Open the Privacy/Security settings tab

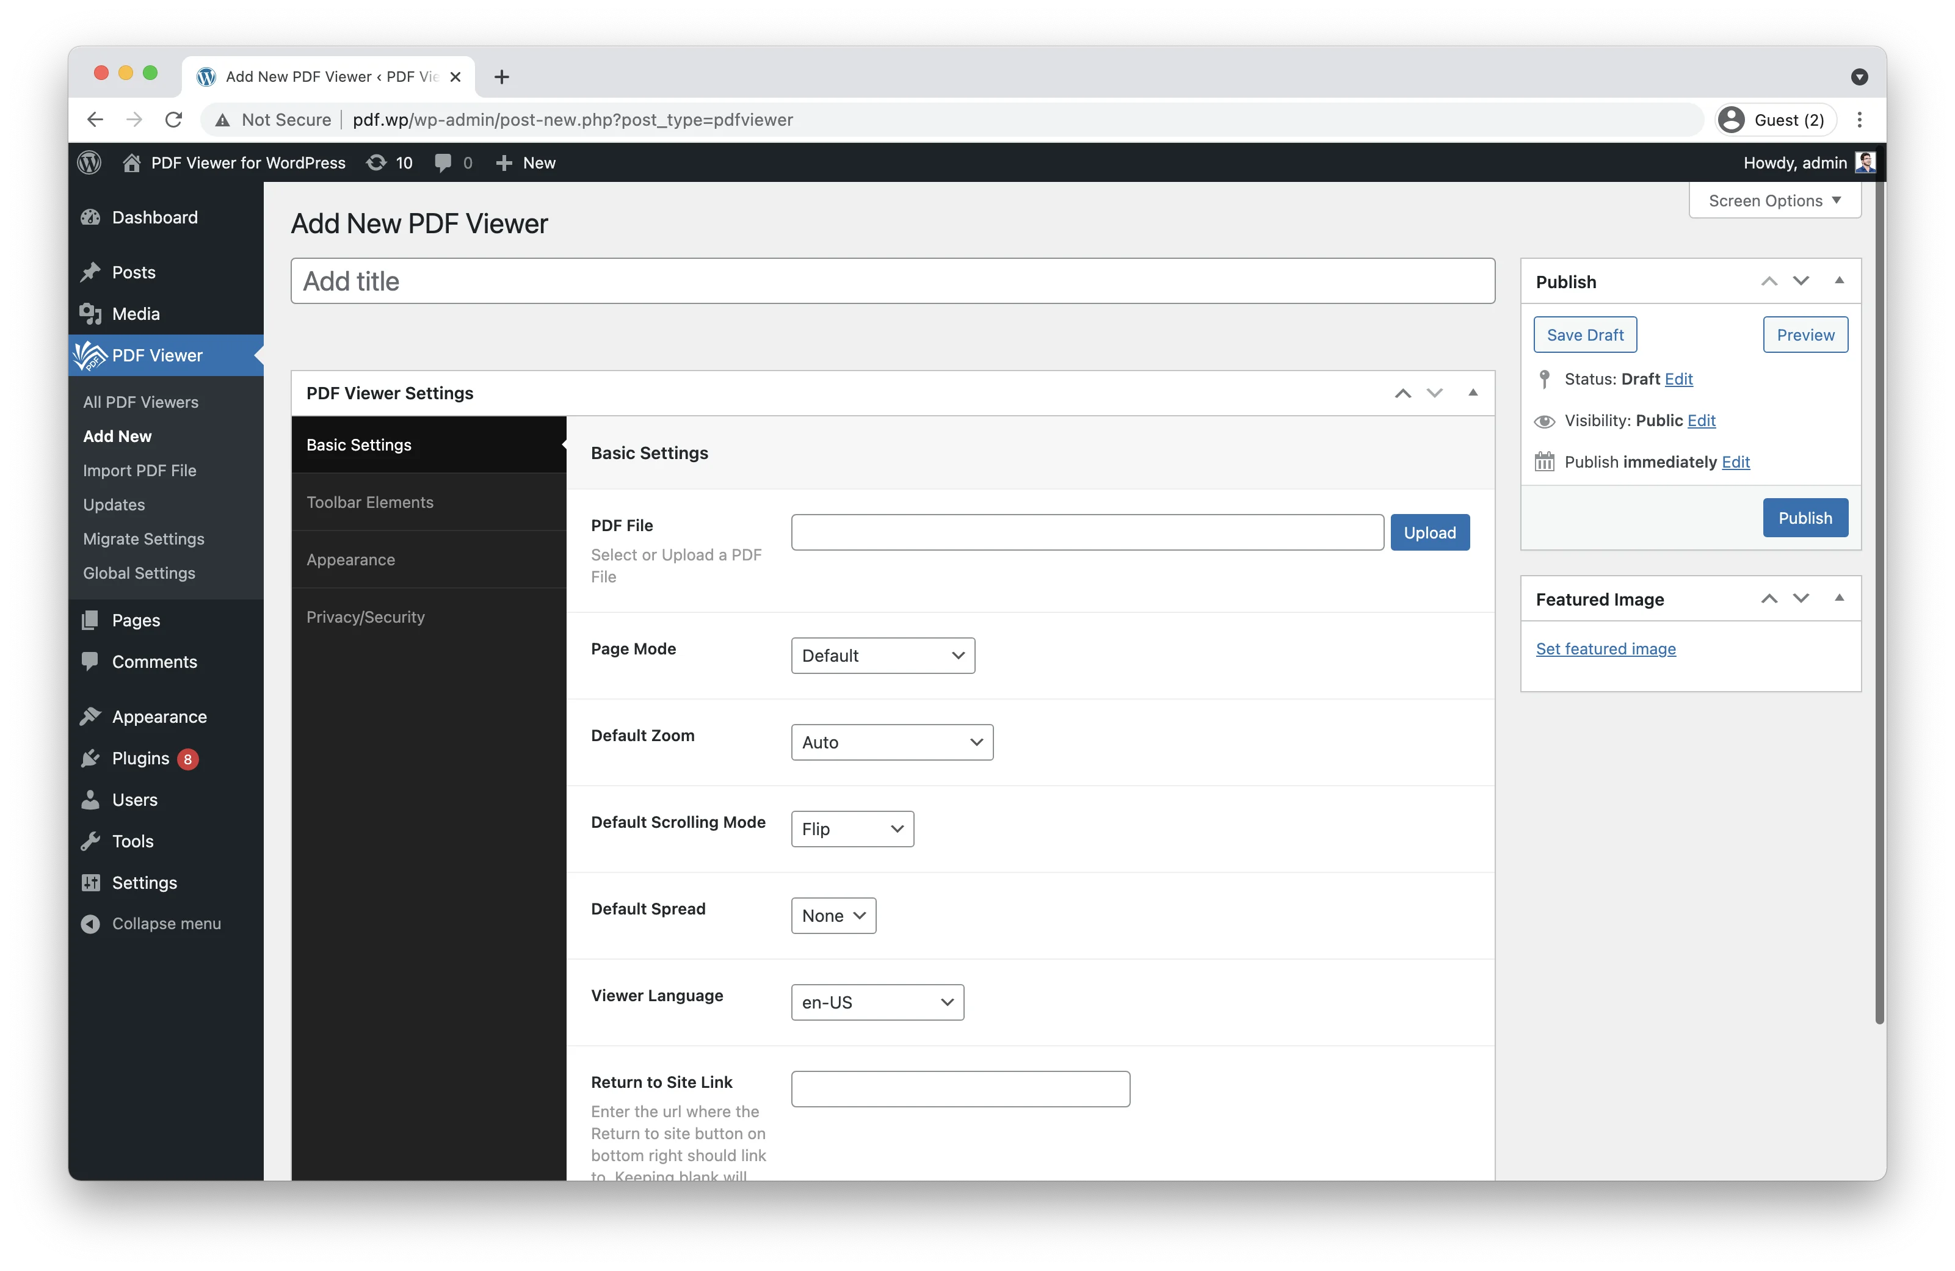[x=366, y=617]
